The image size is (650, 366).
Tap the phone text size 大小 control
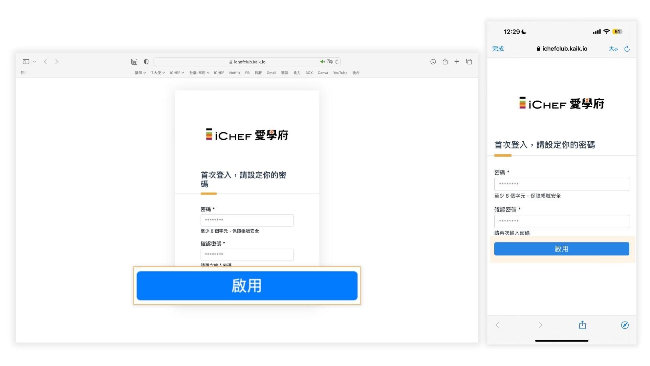(613, 49)
